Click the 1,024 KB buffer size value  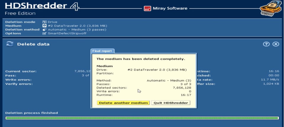[x=271, y=84]
